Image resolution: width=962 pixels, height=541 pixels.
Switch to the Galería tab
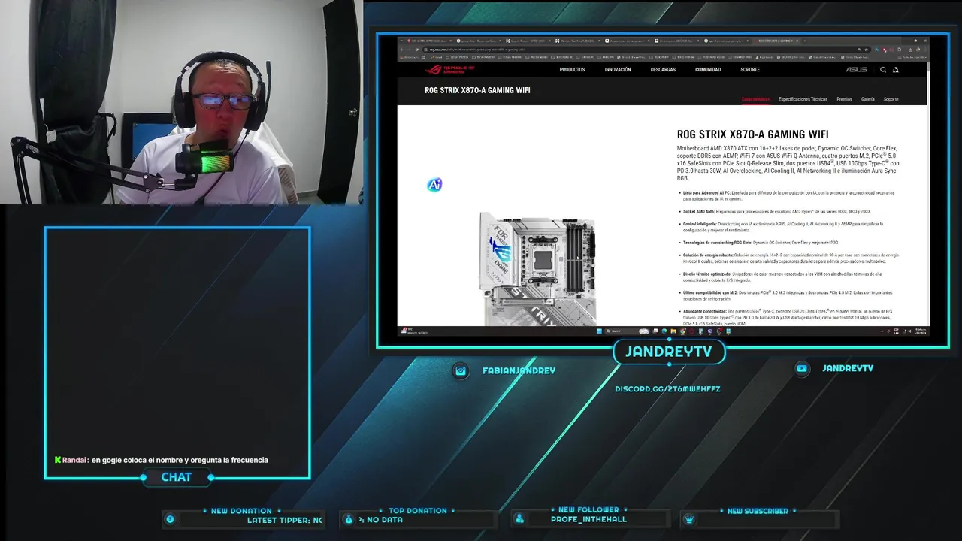click(867, 99)
